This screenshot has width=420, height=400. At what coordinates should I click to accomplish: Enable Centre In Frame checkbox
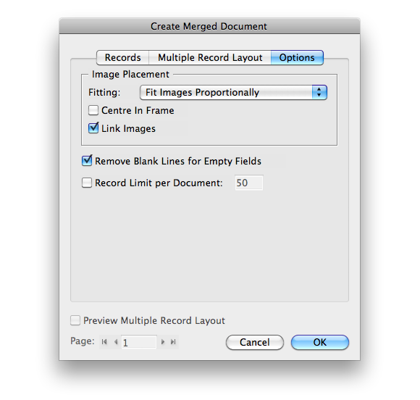click(x=93, y=110)
